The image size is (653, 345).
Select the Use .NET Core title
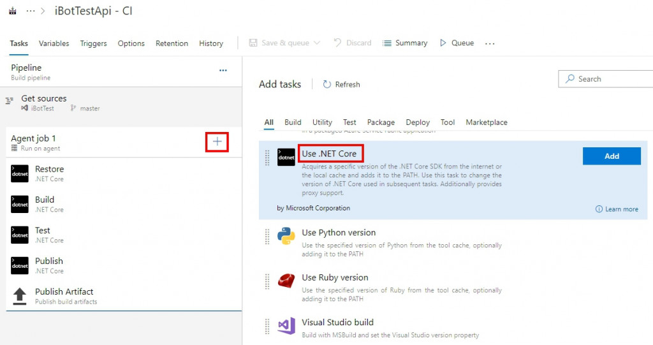click(329, 154)
